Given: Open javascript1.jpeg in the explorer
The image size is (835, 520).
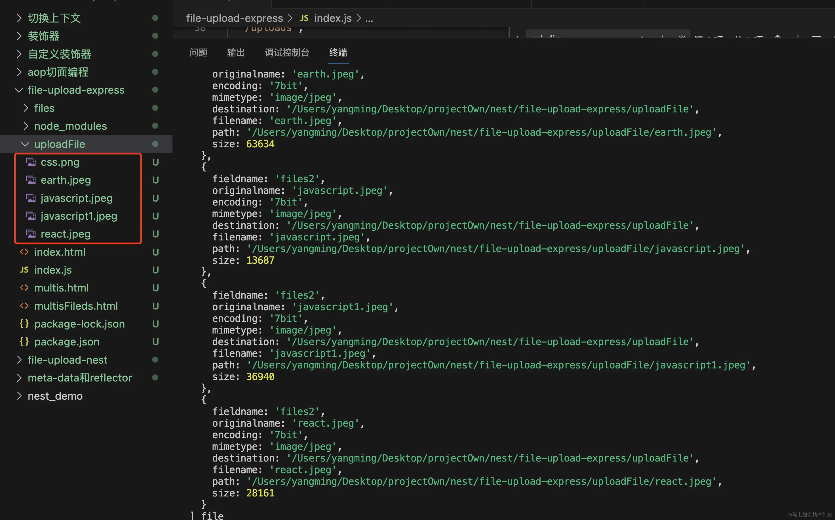Looking at the screenshot, I should (79, 216).
